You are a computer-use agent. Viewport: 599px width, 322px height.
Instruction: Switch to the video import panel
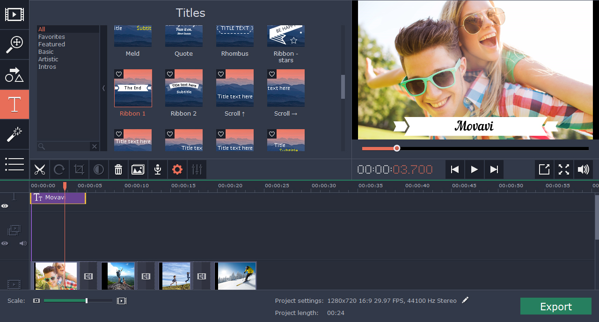click(x=15, y=14)
